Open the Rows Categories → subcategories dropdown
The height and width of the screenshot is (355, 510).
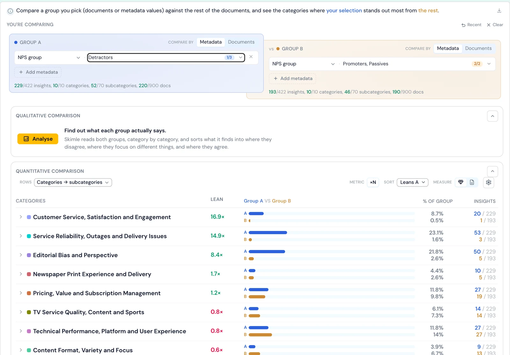73,182
